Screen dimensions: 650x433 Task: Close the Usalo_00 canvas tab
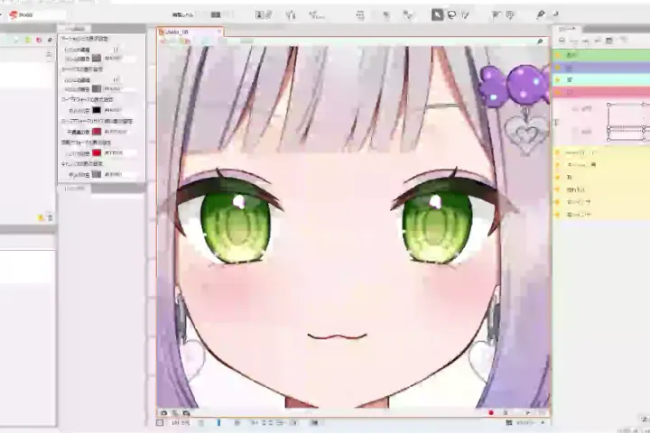(x=219, y=32)
